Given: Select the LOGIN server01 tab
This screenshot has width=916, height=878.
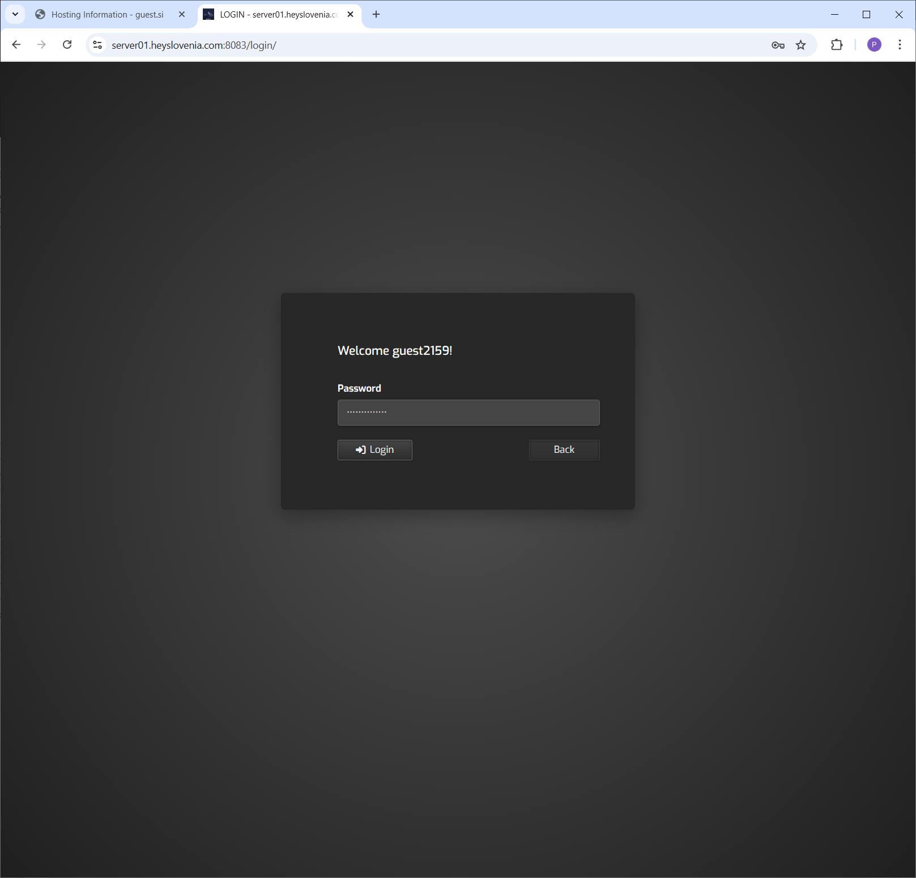Looking at the screenshot, I should 272,14.
